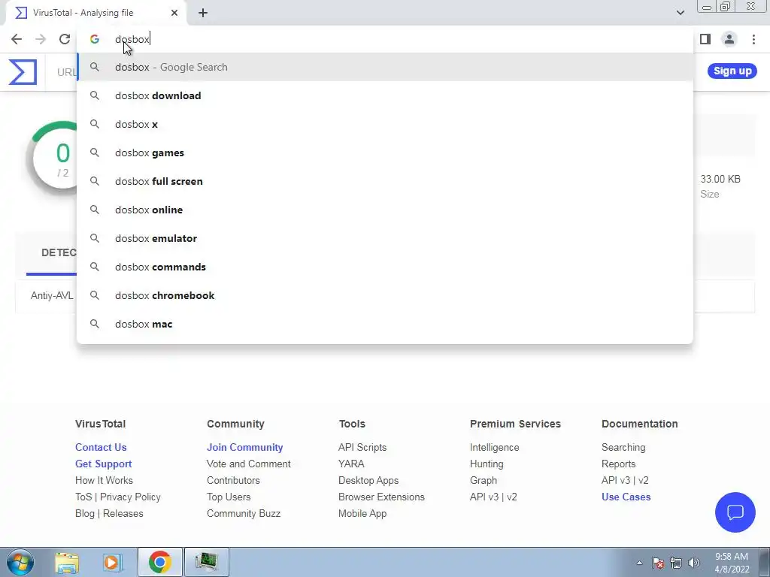Open the Graph link

pos(484,480)
